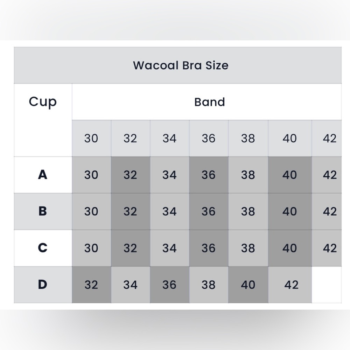Select the D cup row label

click(43, 285)
